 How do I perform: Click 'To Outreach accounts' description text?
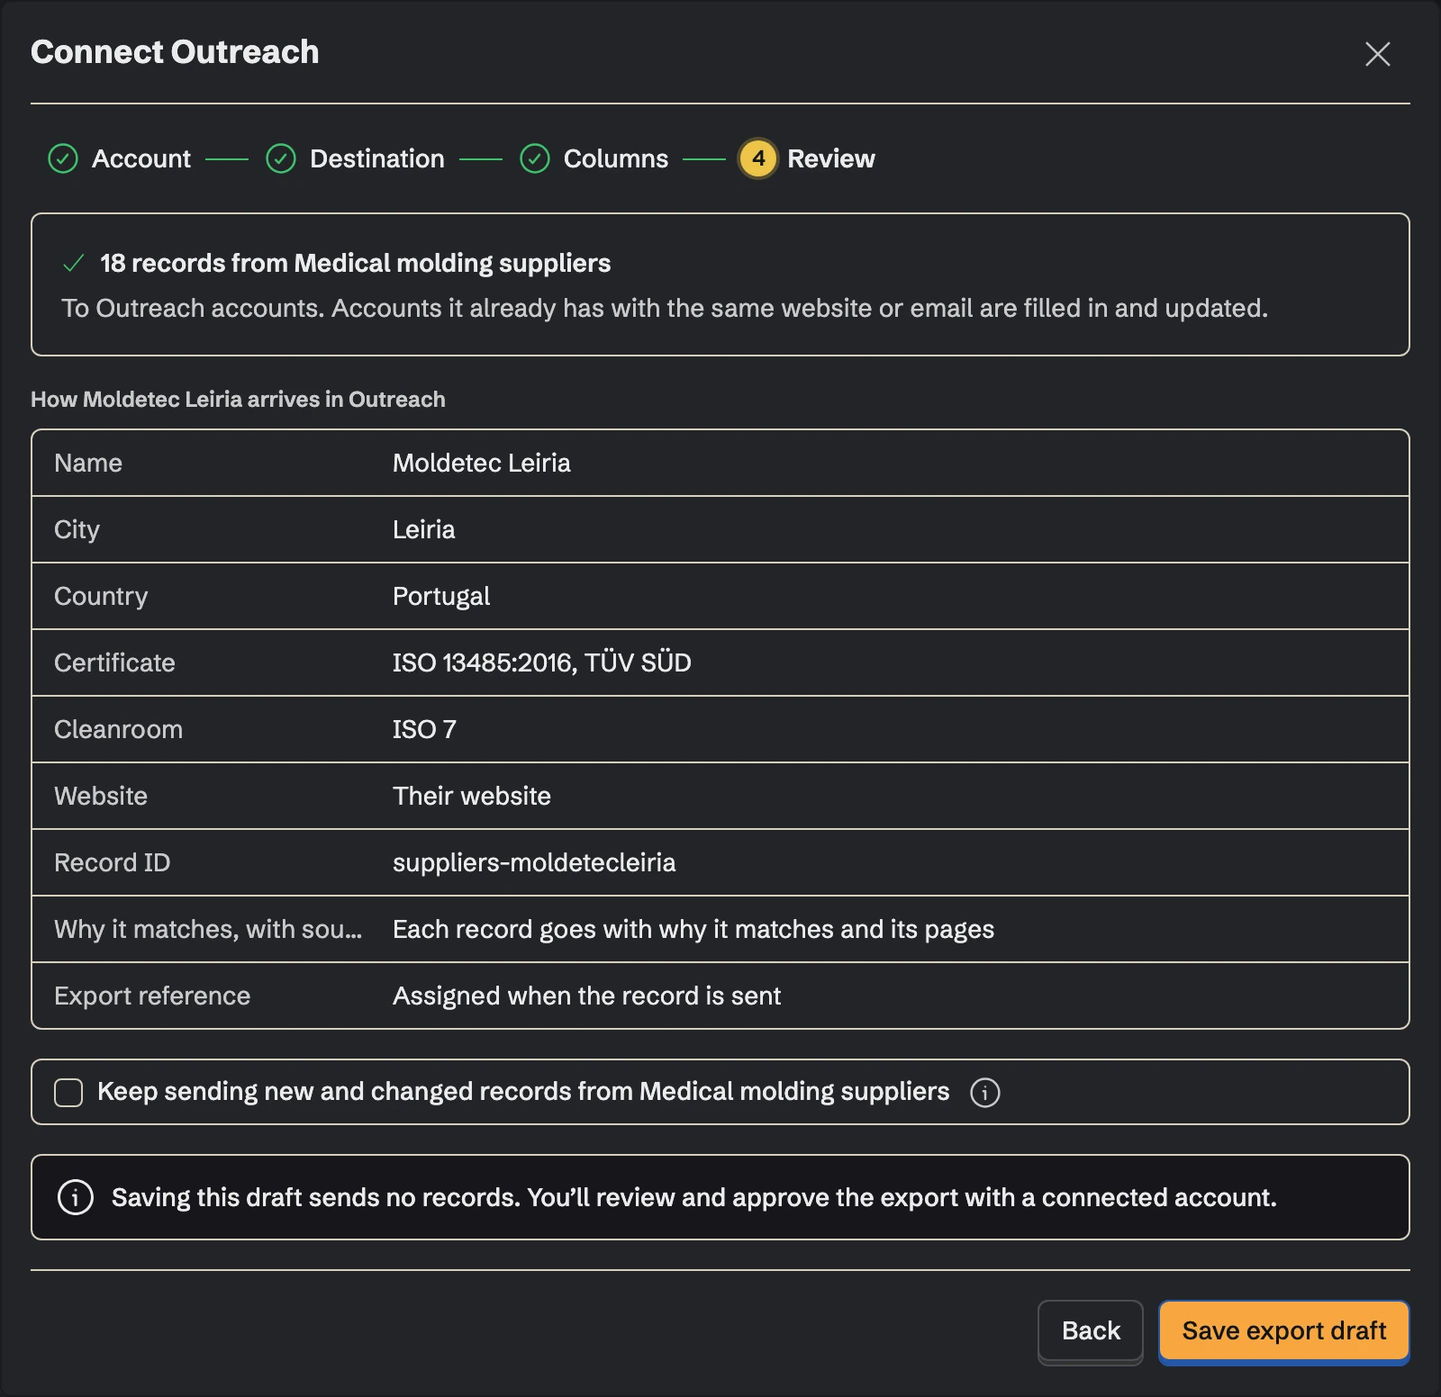665,308
